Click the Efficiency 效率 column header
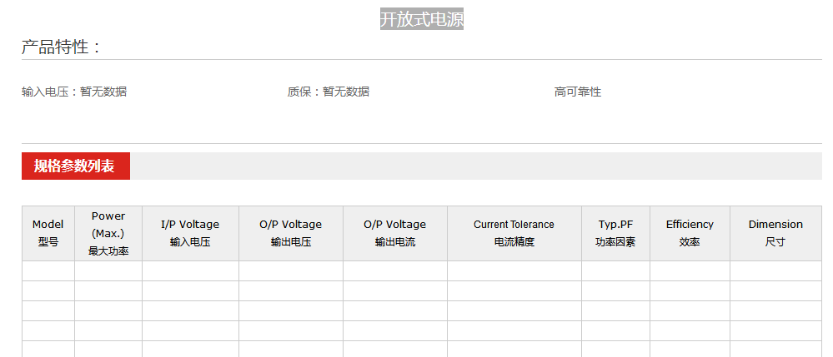The width and height of the screenshot is (833, 357). tap(690, 233)
